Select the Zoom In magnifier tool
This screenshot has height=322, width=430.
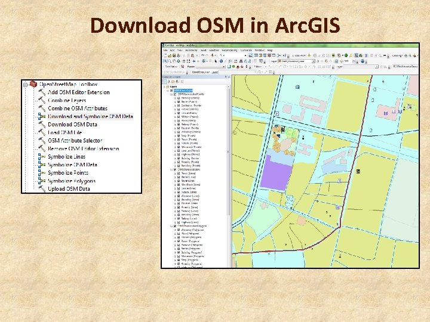[165, 61]
